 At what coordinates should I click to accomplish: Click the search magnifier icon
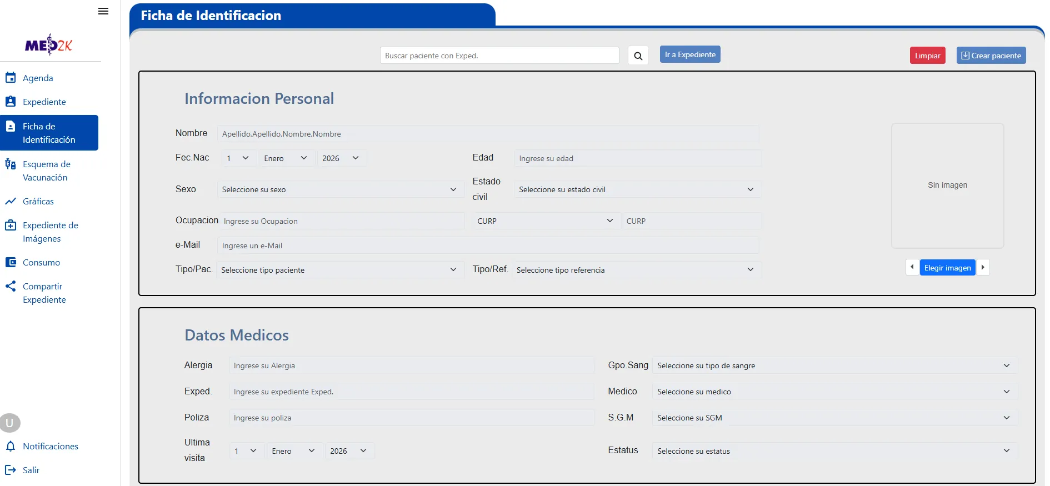[638, 56]
